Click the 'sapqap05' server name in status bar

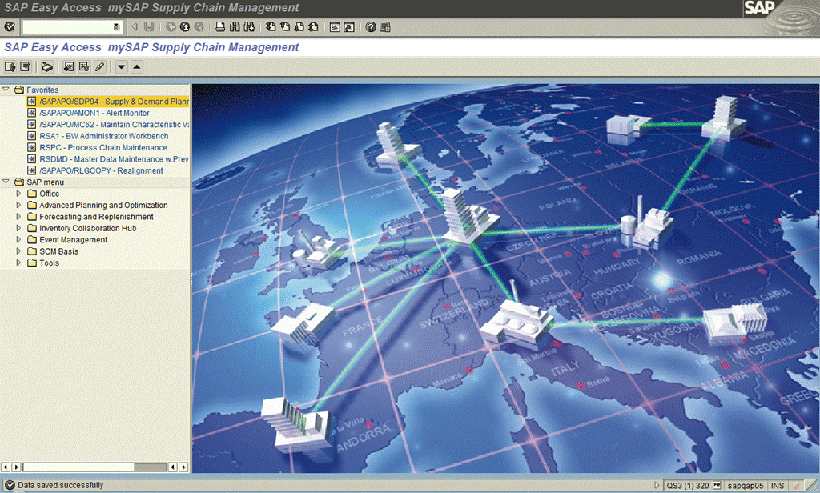(746, 486)
